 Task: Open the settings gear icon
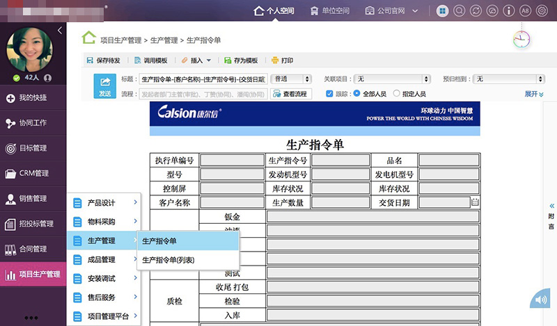[x=542, y=11]
